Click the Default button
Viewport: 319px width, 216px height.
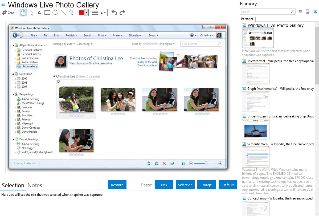228,185
